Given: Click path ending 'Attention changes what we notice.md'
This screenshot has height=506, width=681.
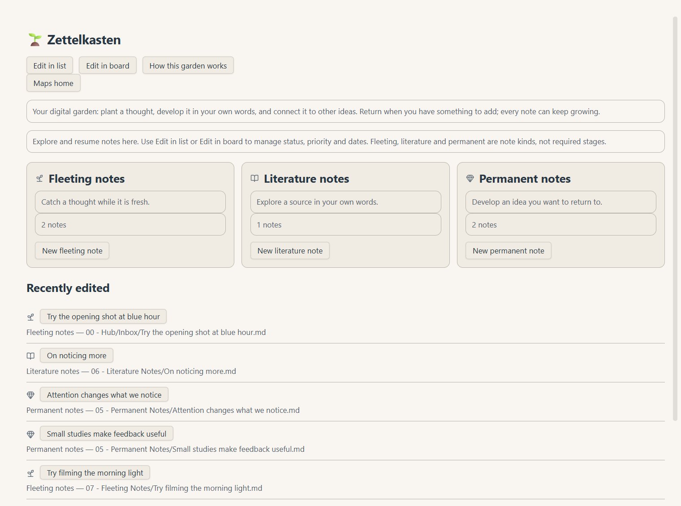Looking at the screenshot, I should coord(198,410).
